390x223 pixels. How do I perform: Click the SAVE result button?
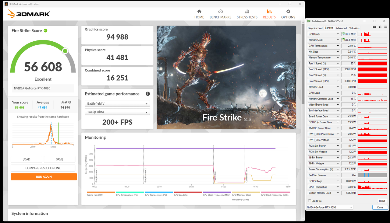[x=59, y=159]
